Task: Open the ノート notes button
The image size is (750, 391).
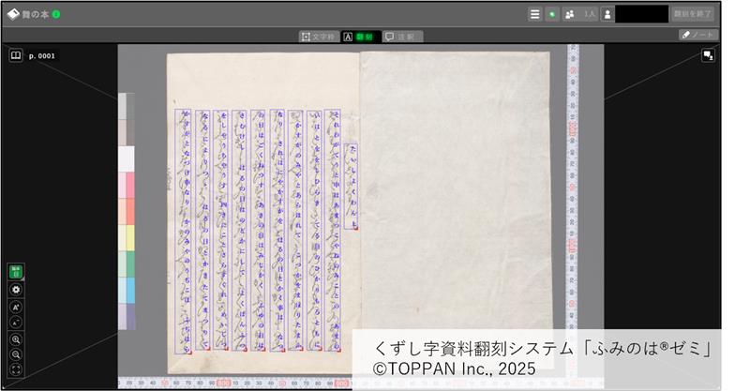Action: click(697, 35)
